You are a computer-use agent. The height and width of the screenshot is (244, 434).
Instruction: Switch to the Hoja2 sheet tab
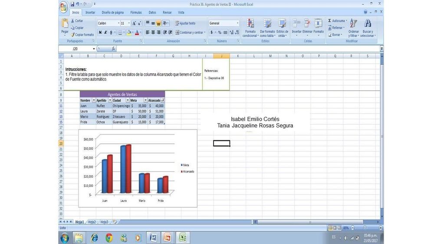coord(92,222)
